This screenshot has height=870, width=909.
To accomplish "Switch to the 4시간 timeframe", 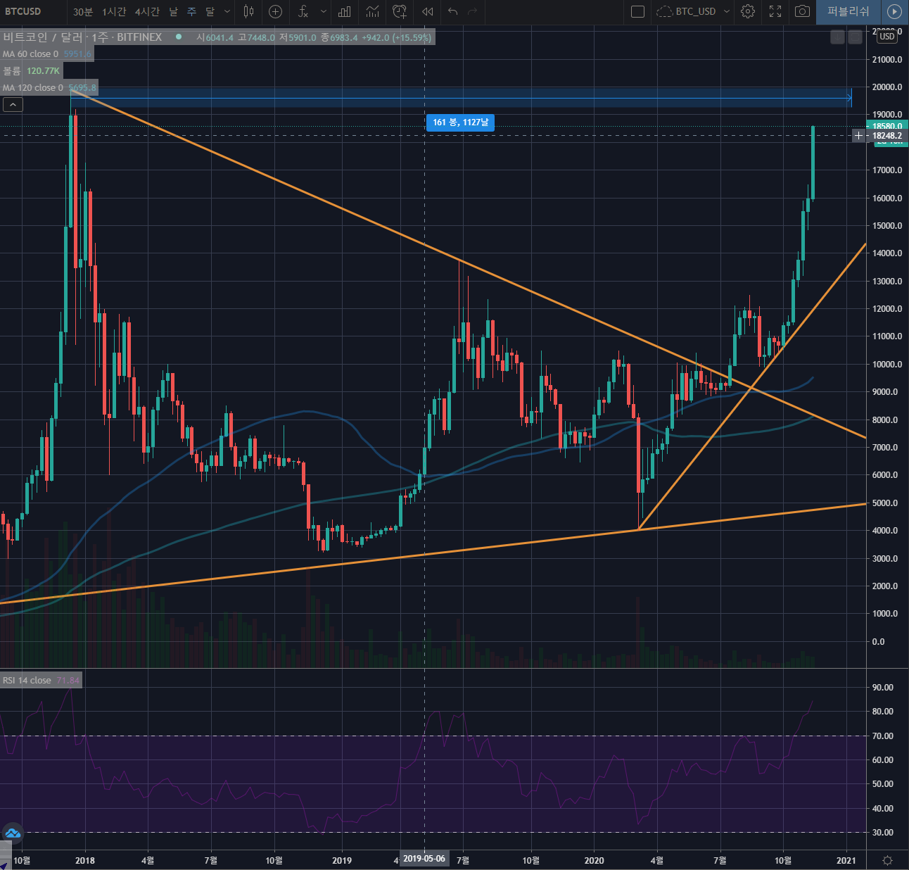I will pyautogui.click(x=147, y=11).
